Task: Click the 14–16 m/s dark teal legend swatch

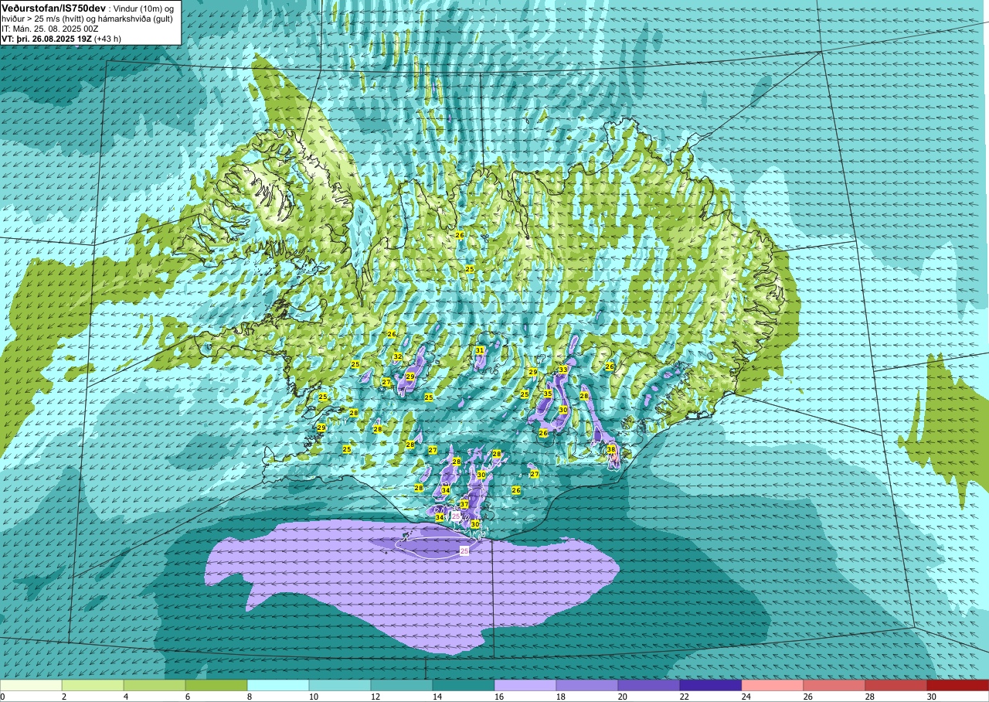Action: tap(464, 685)
